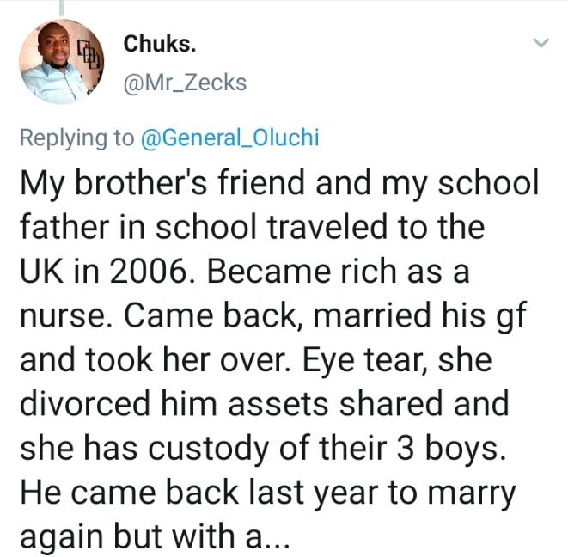
Task: Click the "Replying to" label
Action: (x=77, y=138)
